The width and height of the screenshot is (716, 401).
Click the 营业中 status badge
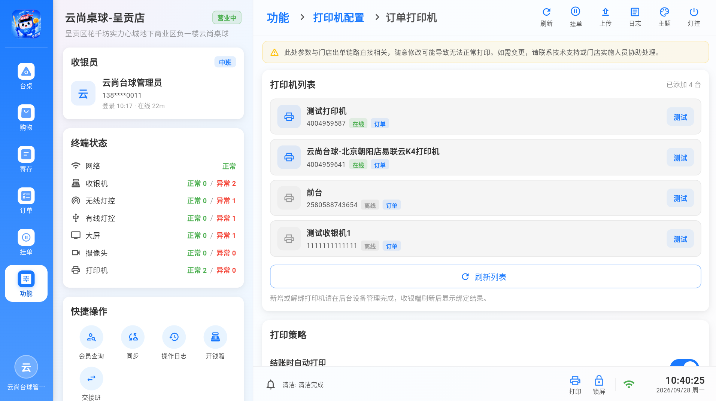[227, 18]
